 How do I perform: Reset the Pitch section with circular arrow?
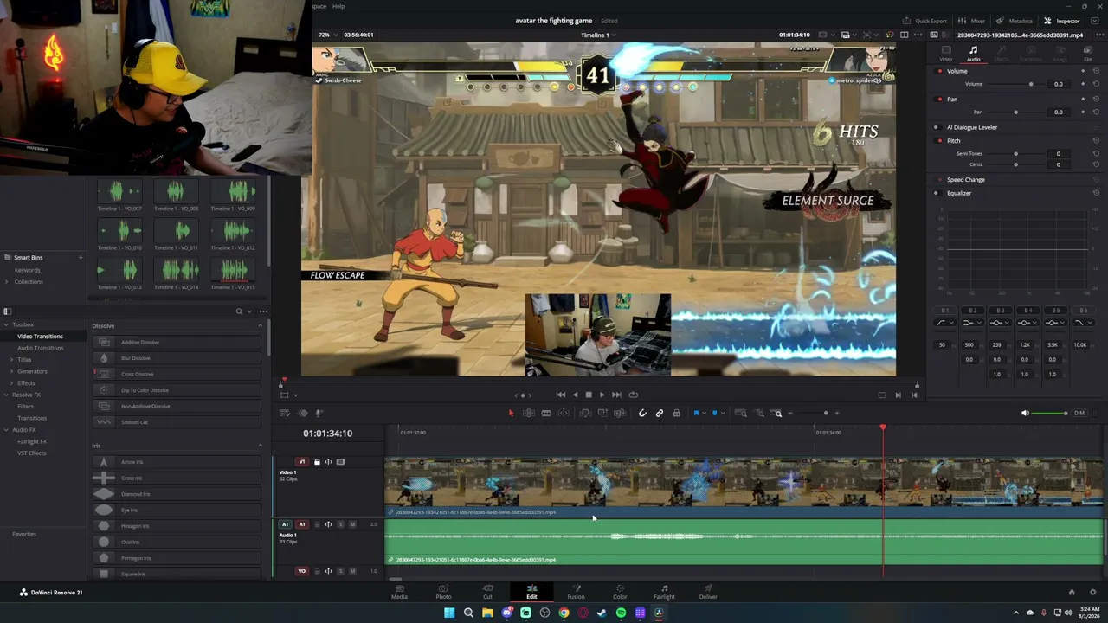1096,140
